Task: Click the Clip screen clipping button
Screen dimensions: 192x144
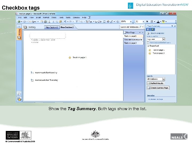Action: point(98,22)
